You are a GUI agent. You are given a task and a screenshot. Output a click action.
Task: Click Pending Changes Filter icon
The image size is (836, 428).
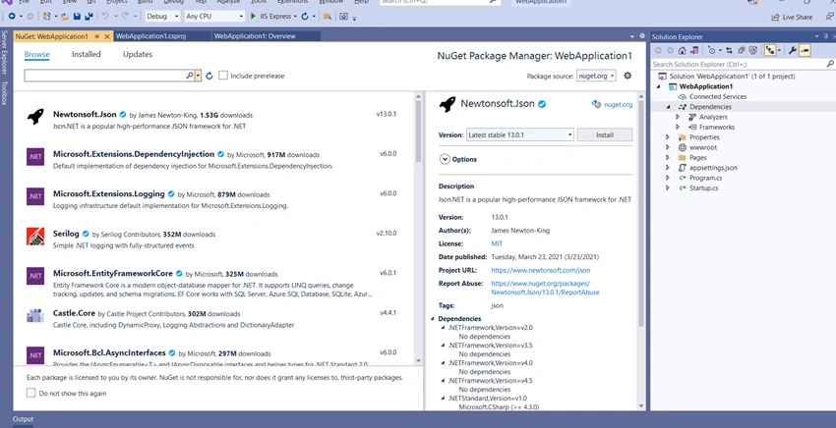[x=712, y=51]
